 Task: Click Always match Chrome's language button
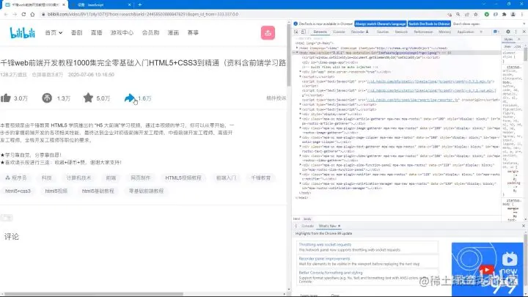click(380, 24)
